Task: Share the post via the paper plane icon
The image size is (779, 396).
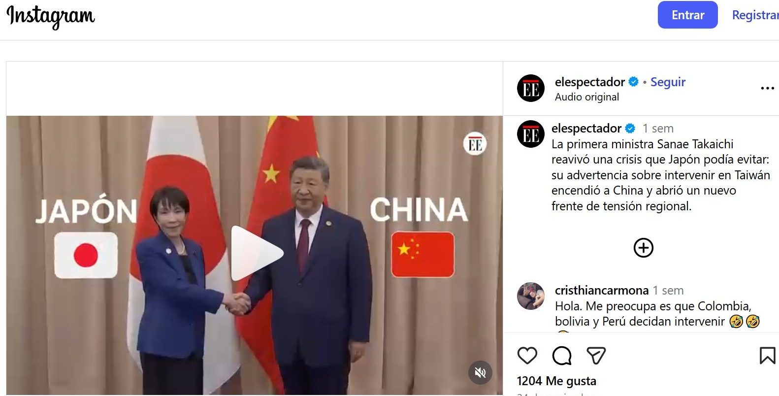Action: pos(596,356)
